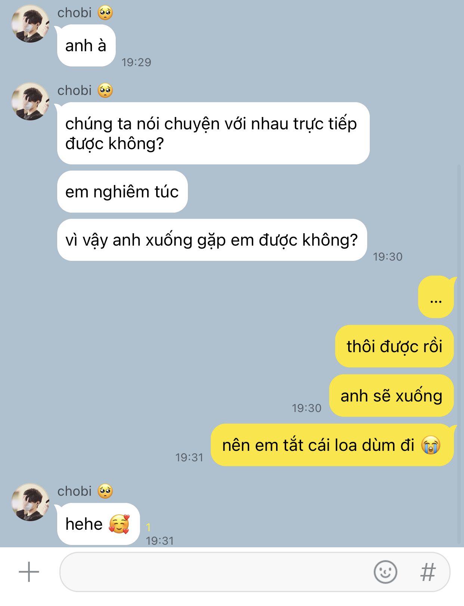The image size is (464, 606).
Task: Tap the hashtag icon in input bar
Action: [x=428, y=572]
